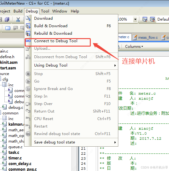Click line number 25 in editor gutter
Image resolution: width=169 pixels, height=171 pixels.
pos(83,168)
